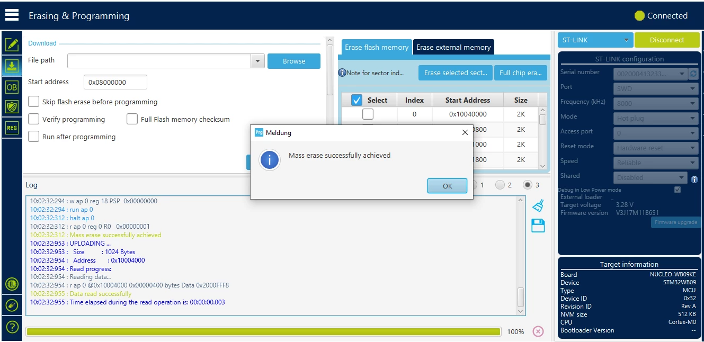704x342 pixels.
Task: Open the Option Bytes (OB) icon
Action: click(12, 87)
